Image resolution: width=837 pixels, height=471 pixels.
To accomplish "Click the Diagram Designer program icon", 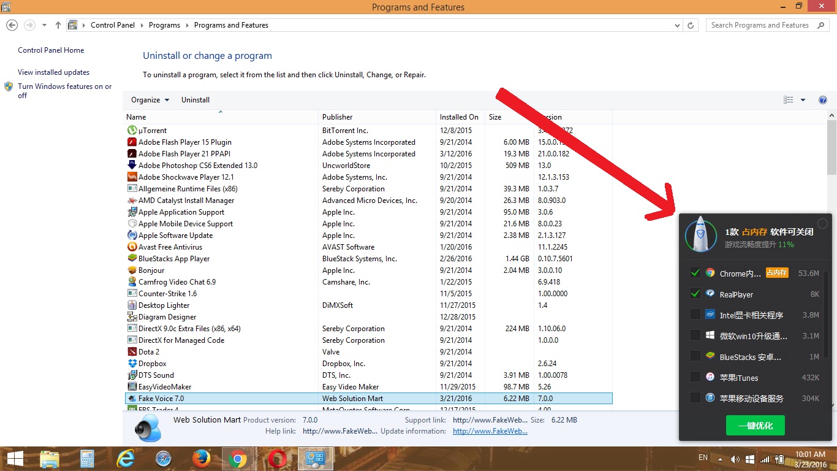I will pyautogui.click(x=132, y=316).
